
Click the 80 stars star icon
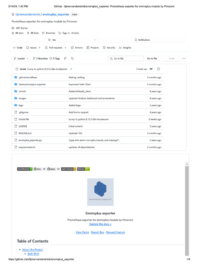[13, 33]
